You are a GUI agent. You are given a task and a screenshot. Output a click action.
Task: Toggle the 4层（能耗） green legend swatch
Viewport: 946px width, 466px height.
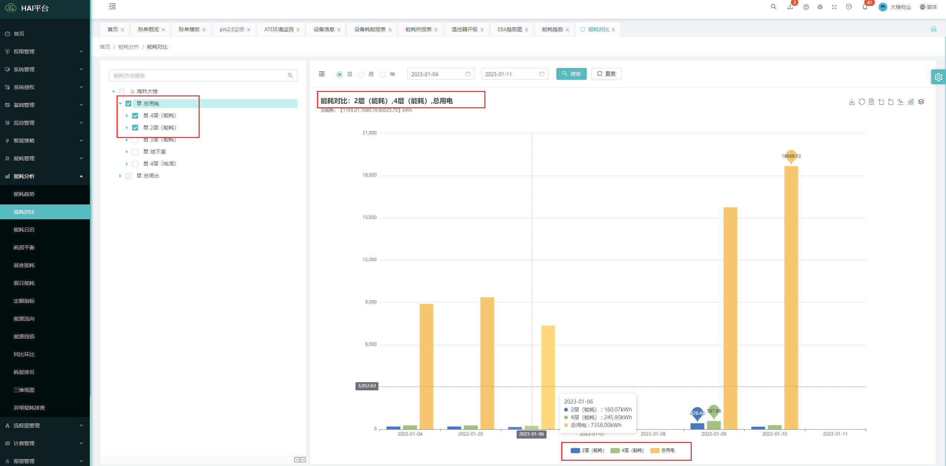click(x=615, y=450)
